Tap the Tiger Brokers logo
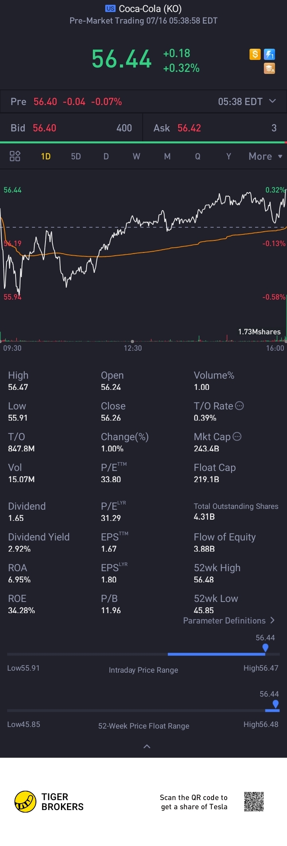The height and width of the screenshot is (846, 287). (26, 802)
